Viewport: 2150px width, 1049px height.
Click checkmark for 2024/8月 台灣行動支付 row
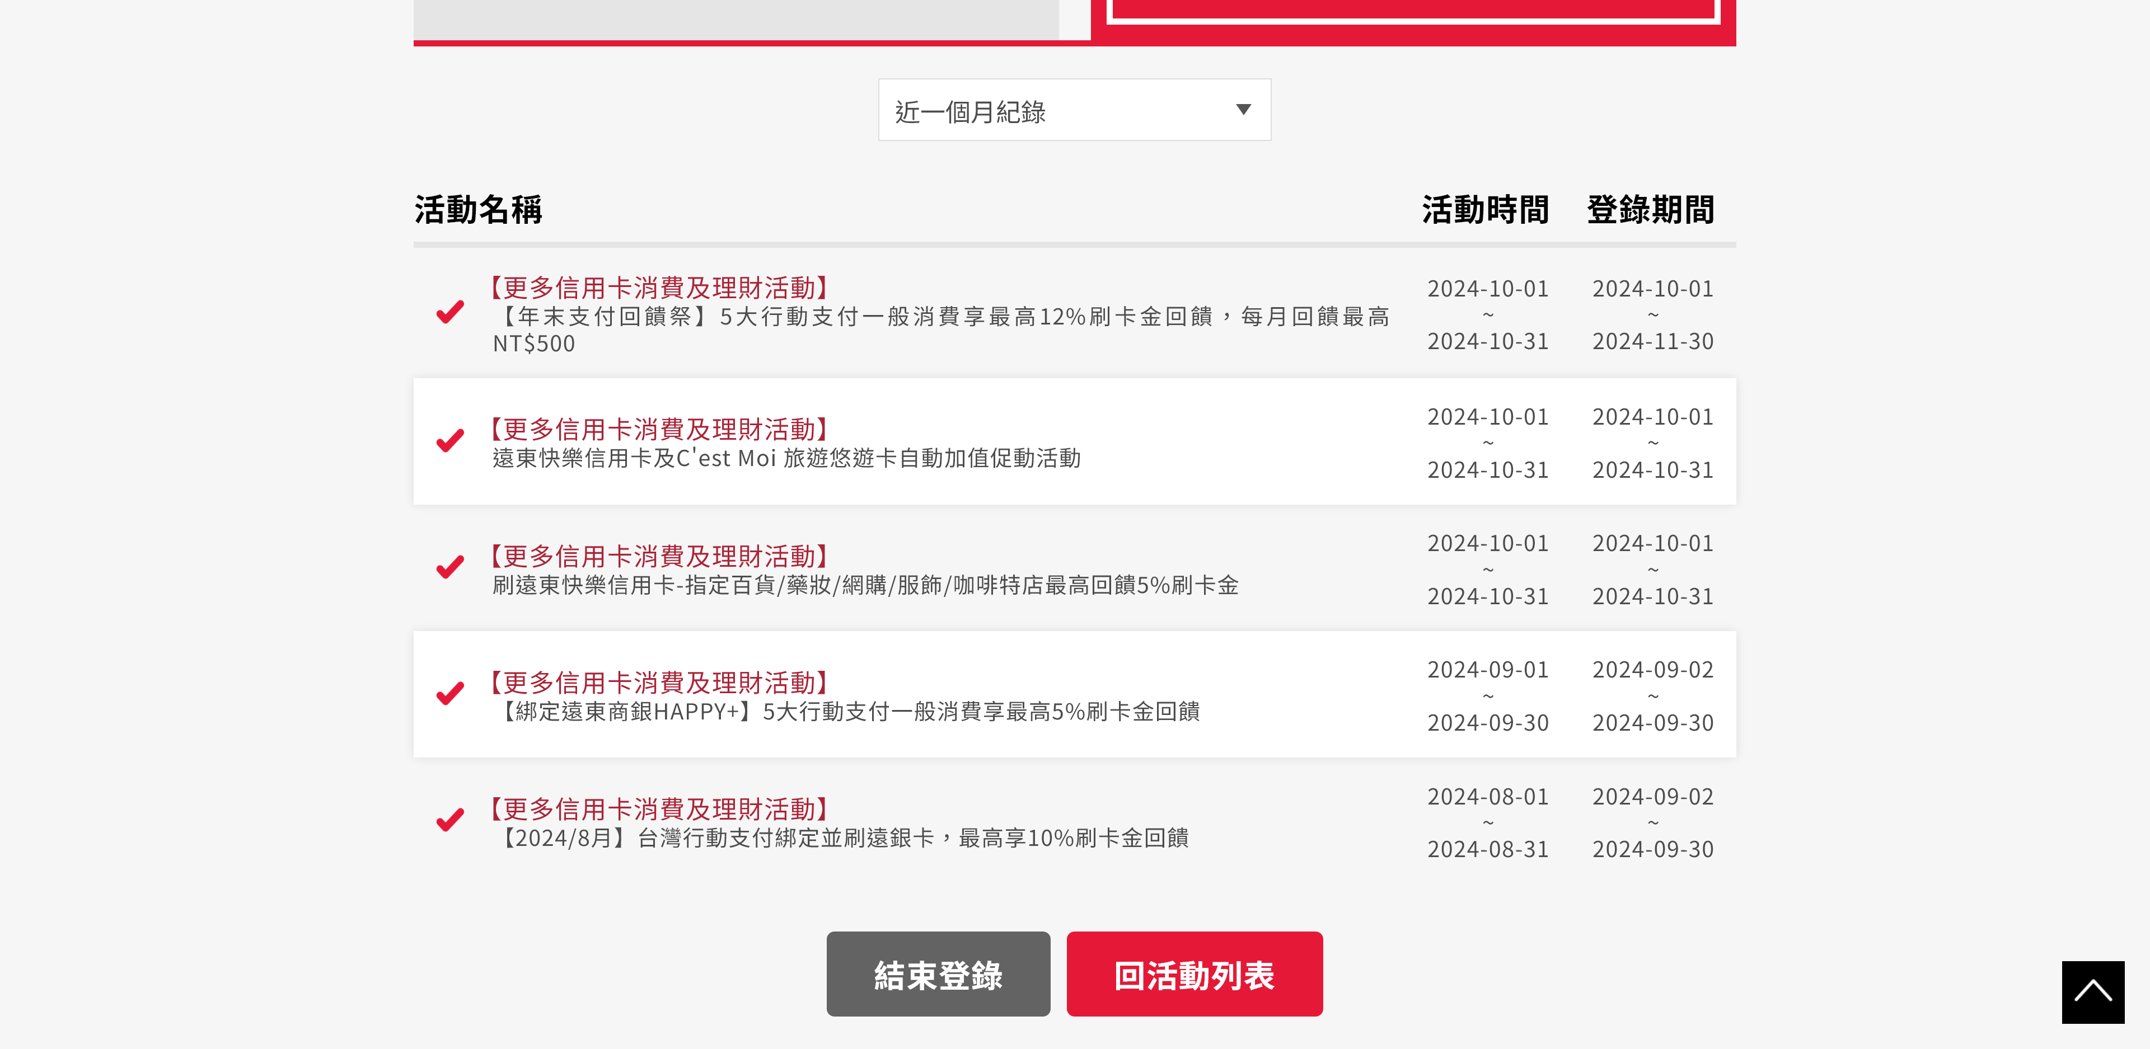[x=450, y=820]
